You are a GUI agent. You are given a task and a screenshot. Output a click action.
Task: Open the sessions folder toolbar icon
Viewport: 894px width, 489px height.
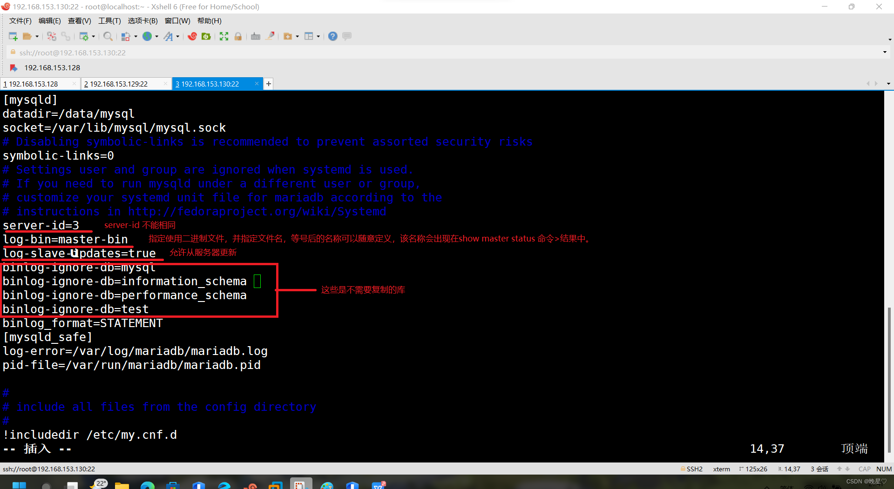click(27, 36)
